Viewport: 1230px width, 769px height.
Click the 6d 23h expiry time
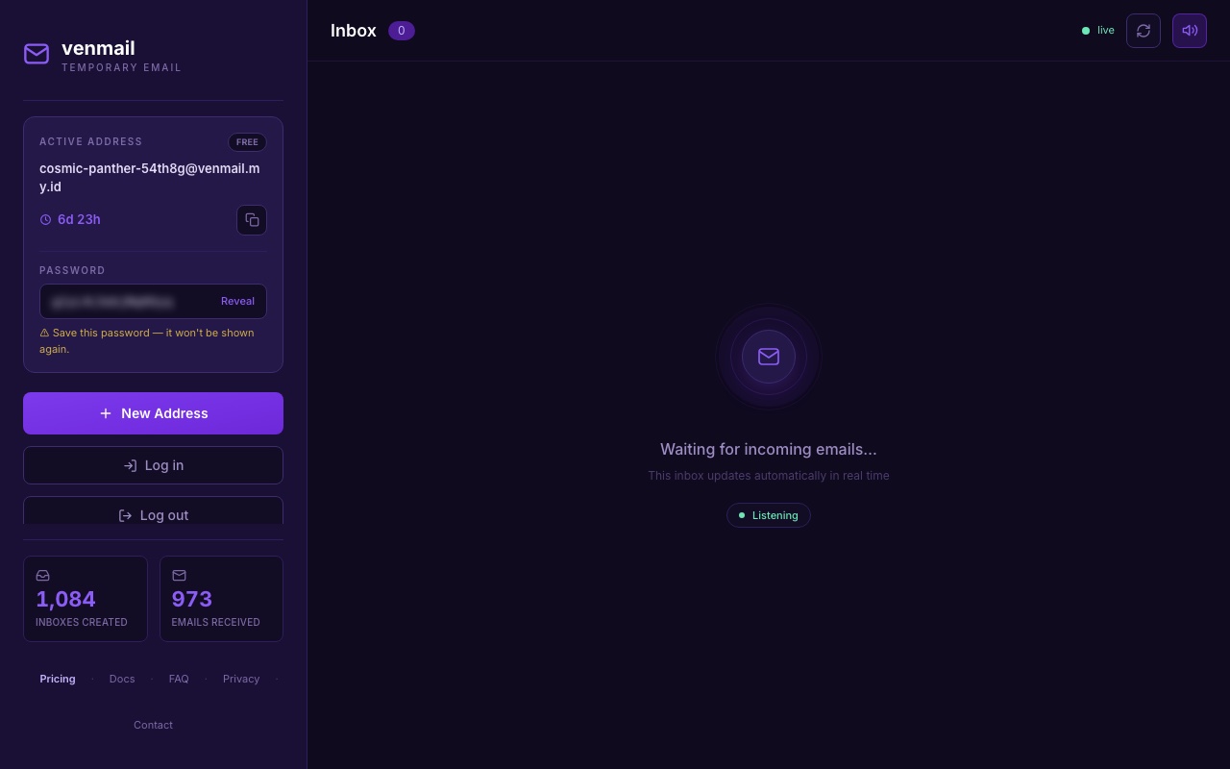coord(79,219)
